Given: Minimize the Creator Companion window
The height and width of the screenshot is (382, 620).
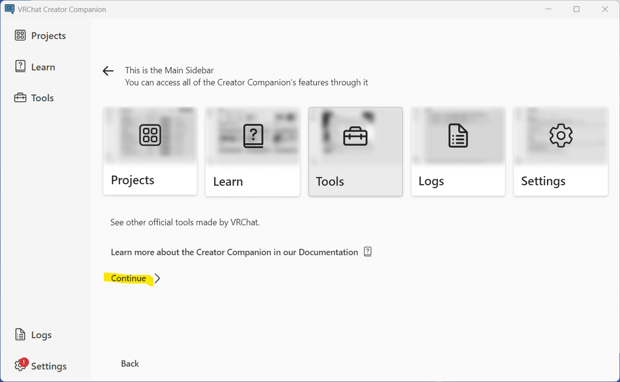Looking at the screenshot, I should tap(548, 9).
